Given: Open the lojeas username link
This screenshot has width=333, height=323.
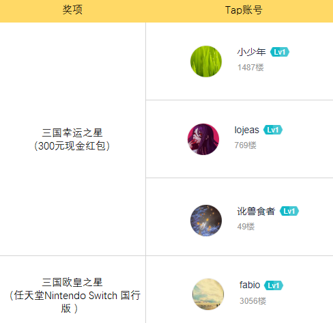Looking at the screenshot, I should coord(246,130).
